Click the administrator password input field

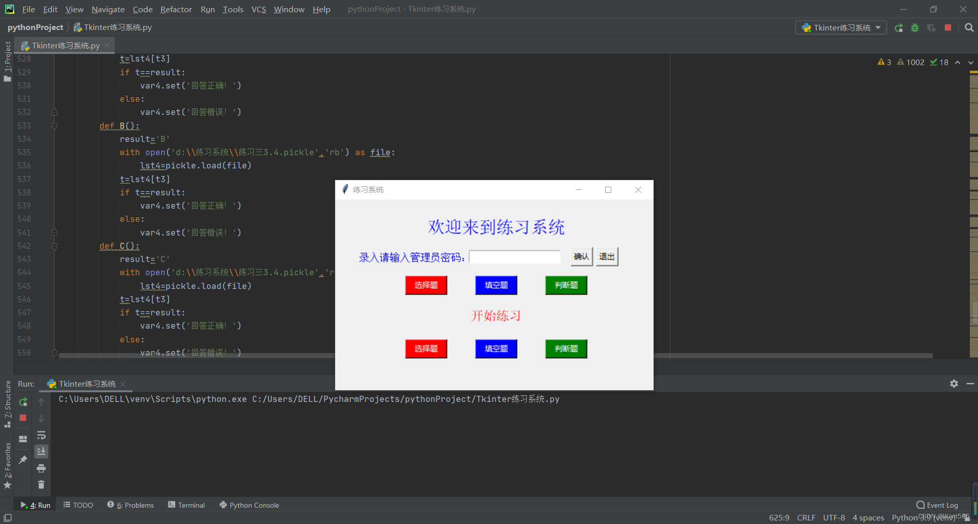point(514,257)
